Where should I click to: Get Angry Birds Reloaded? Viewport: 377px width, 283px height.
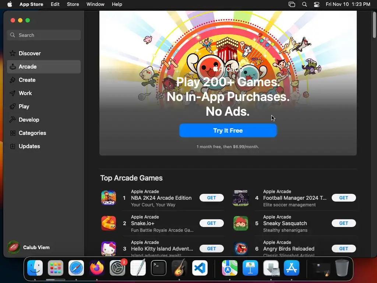coord(343,249)
